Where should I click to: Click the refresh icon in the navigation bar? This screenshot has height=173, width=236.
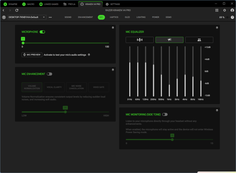tap(17, 10)
